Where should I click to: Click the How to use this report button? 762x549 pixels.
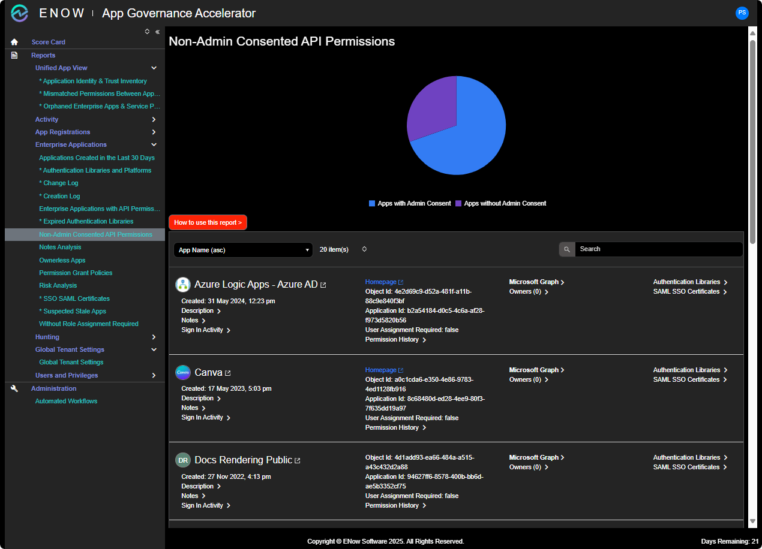pyautogui.click(x=208, y=222)
